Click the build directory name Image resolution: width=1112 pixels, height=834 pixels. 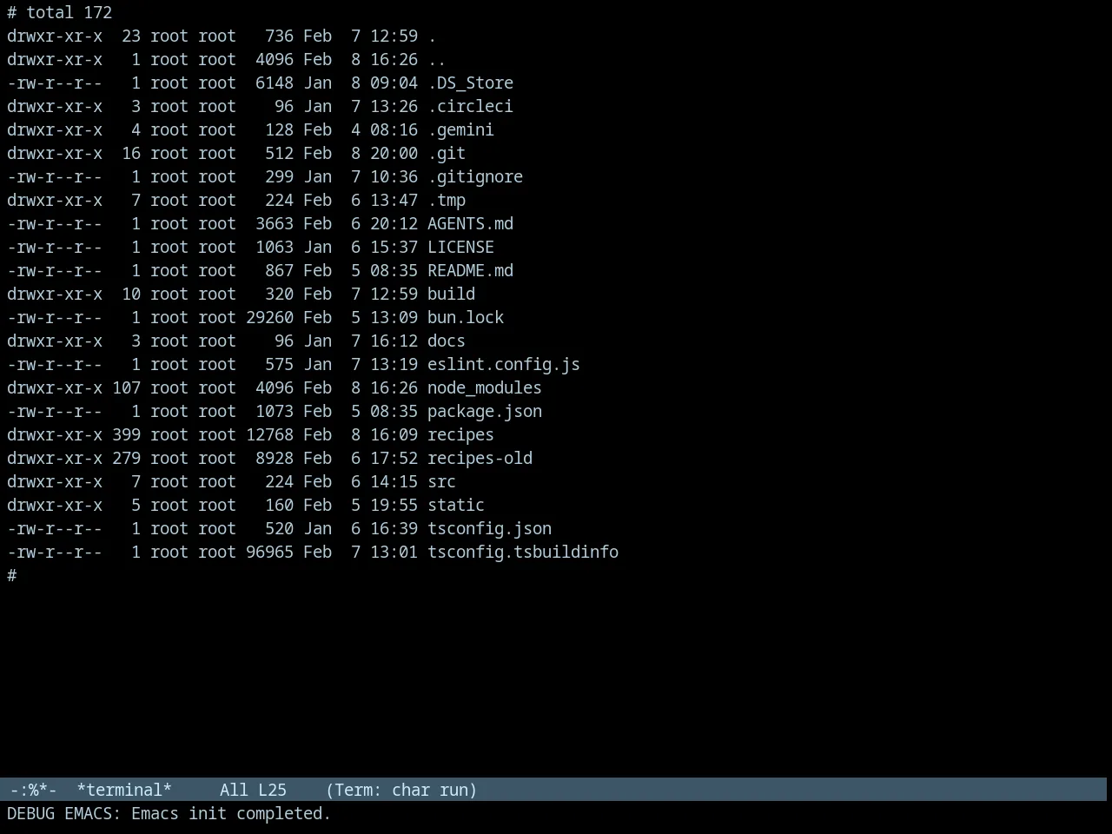coord(451,295)
